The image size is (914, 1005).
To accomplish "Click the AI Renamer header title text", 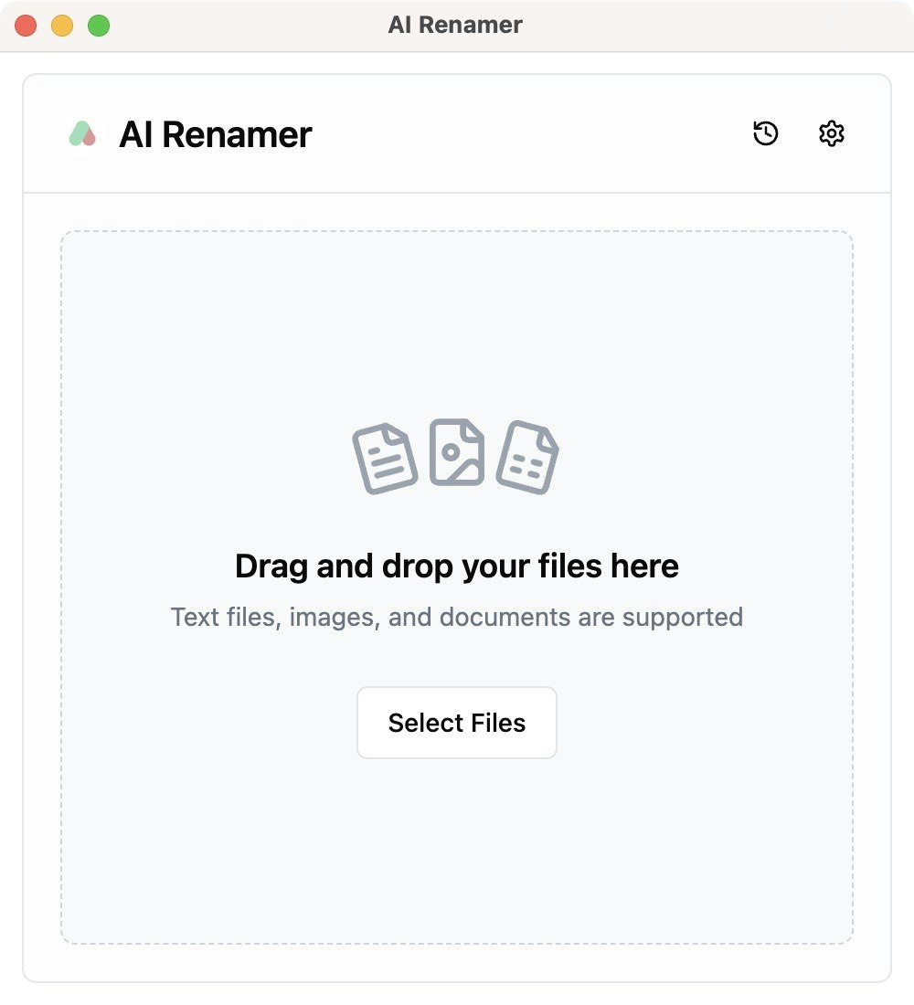I will tap(217, 133).
